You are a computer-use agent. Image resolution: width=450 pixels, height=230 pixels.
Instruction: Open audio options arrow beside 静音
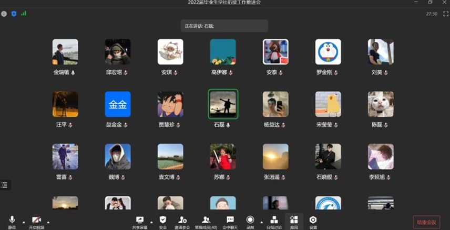23,222
